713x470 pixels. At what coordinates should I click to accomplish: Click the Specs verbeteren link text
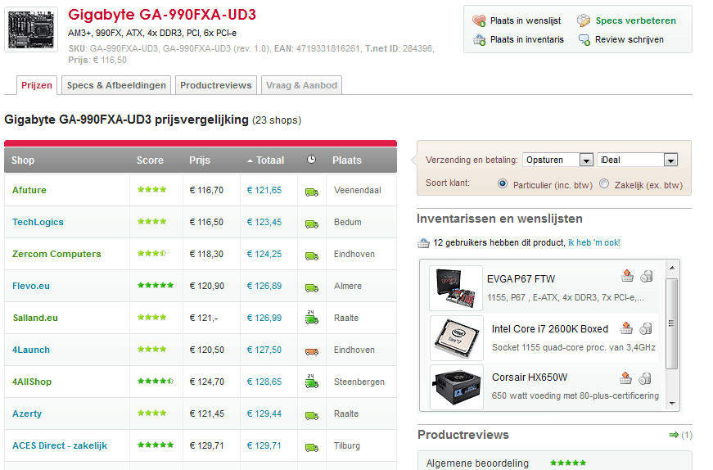tap(636, 20)
